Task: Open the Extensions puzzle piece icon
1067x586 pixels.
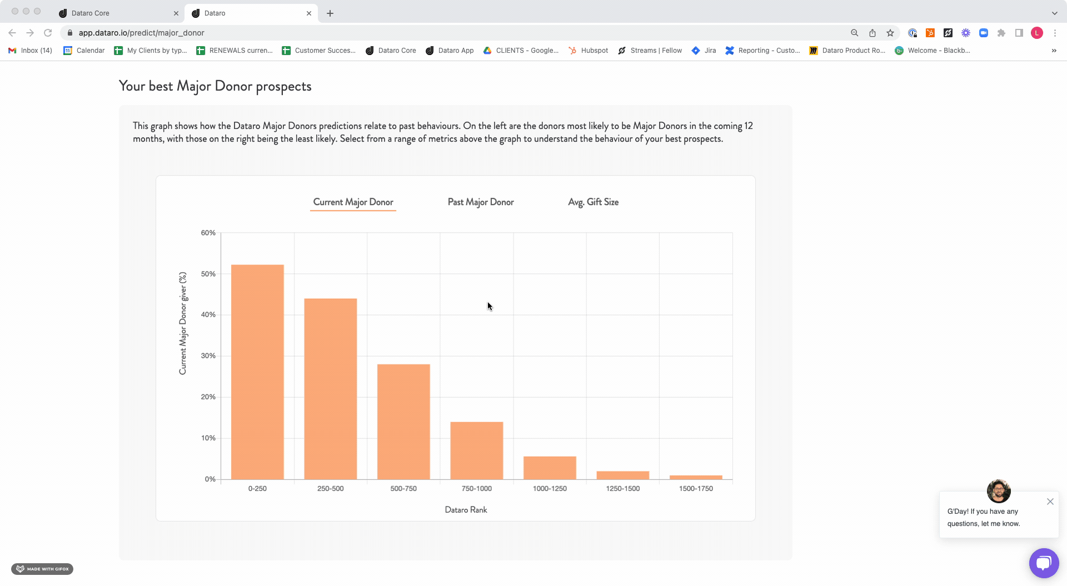Action: tap(1001, 33)
